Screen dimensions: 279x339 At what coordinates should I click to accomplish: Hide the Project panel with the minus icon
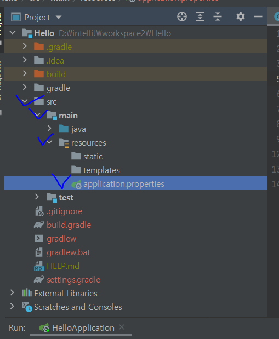pyautogui.click(x=258, y=16)
